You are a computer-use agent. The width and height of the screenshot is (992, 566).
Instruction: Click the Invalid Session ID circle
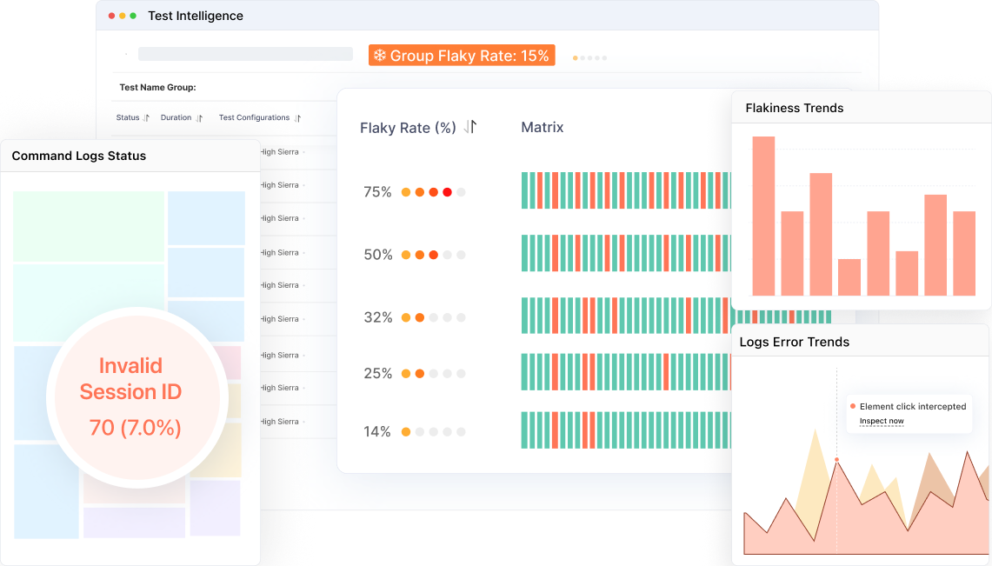(136, 397)
